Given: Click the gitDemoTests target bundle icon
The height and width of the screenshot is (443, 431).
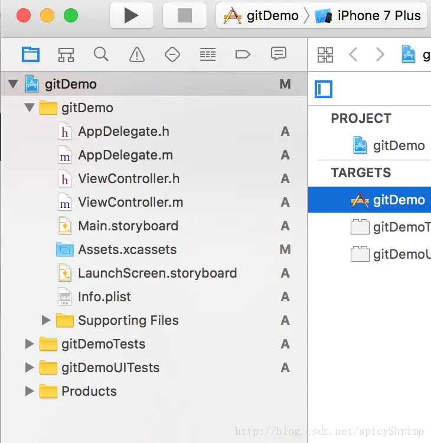Looking at the screenshot, I should (360, 227).
